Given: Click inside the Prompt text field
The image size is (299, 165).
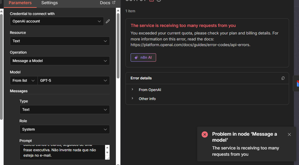Looking at the screenshot, I should pos(62,152).
